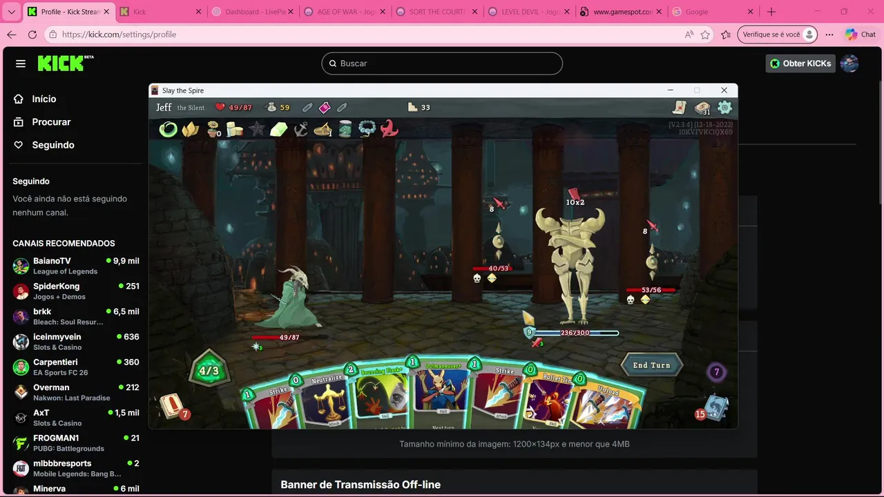Click the green ring relic
Viewport: 884px width, 497px height.
pos(168,129)
